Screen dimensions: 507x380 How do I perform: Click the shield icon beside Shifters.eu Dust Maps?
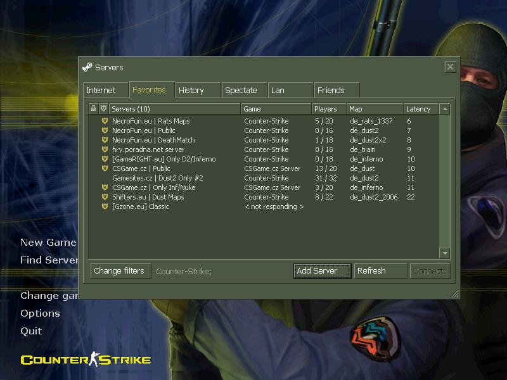[105, 197]
